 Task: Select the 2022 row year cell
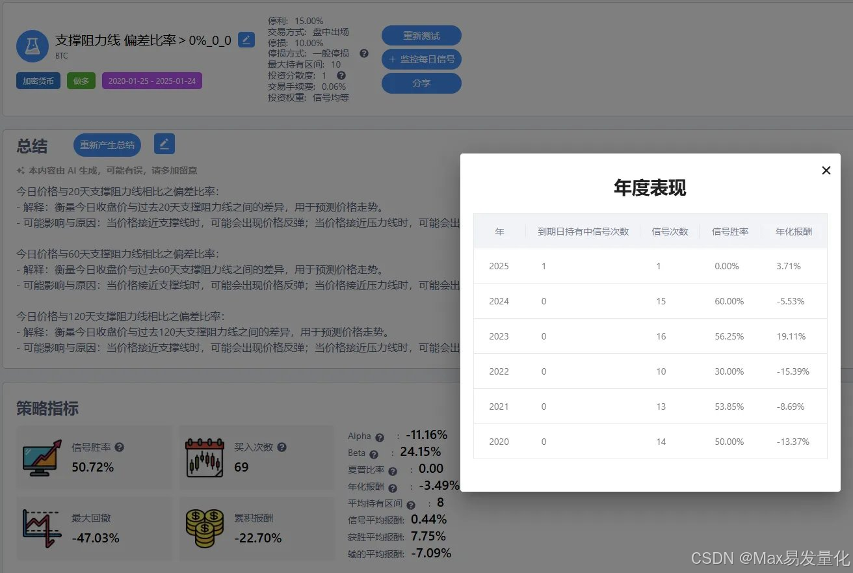[x=499, y=371]
